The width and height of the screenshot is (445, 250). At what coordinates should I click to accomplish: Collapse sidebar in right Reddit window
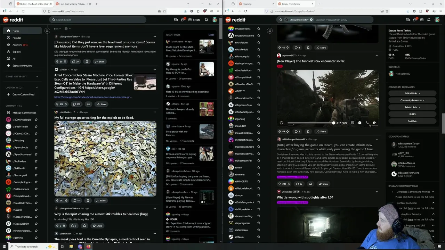270,31
